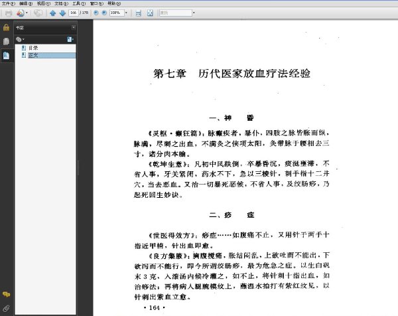Click the text 《良方集腋》
398x316 pixels.
click(x=168, y=256)
